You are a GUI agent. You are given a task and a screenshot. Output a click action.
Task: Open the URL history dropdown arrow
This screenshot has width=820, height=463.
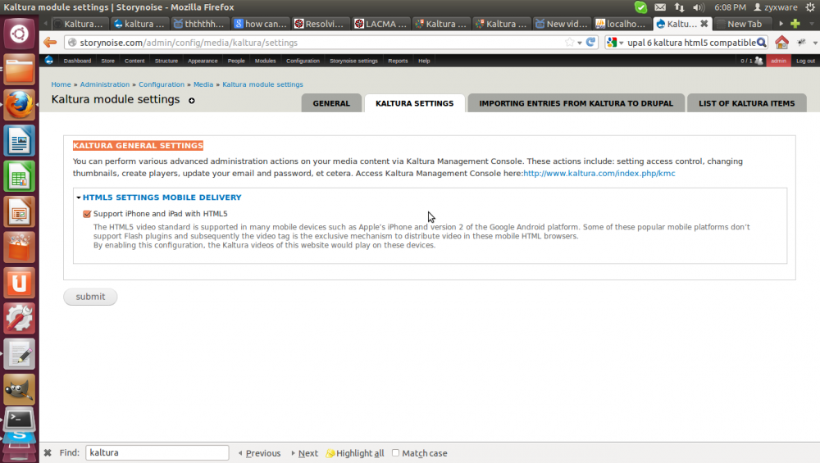pyautogui.click(x=580, y=43)
